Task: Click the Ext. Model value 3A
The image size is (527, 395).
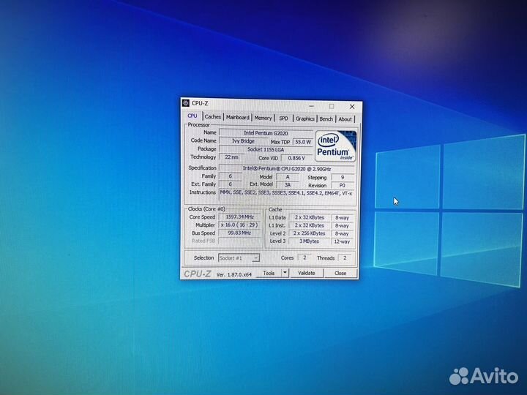Action: point(288,185)
